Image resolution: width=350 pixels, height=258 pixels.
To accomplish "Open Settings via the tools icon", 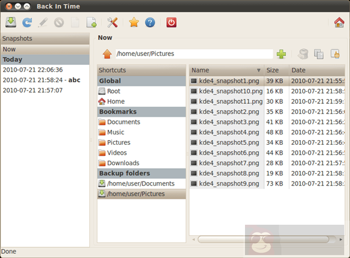I will 112,22.
